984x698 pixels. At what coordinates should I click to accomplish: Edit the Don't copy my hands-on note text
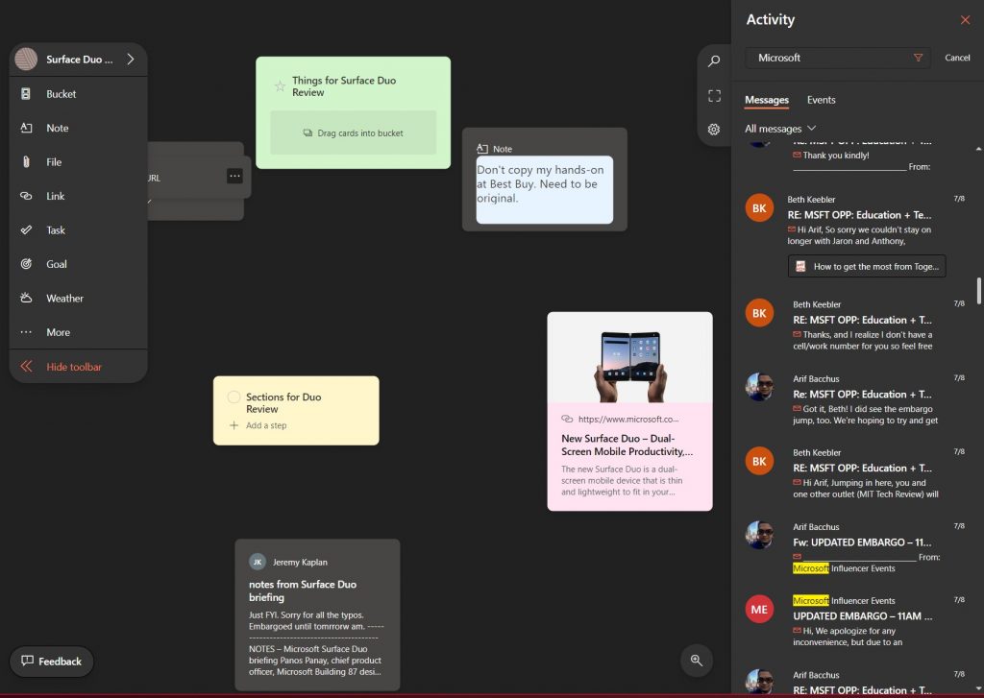click(x=545, y=189)
